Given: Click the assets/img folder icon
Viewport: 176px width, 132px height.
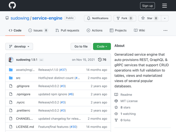Looking at the screenshot, I should [x=11, y=70].
